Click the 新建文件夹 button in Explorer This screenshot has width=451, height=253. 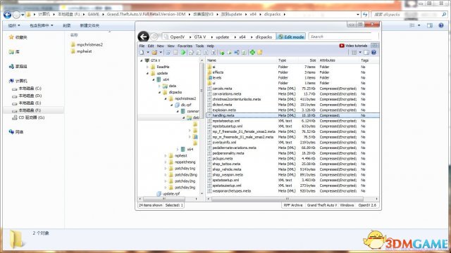tap(89, 25)
